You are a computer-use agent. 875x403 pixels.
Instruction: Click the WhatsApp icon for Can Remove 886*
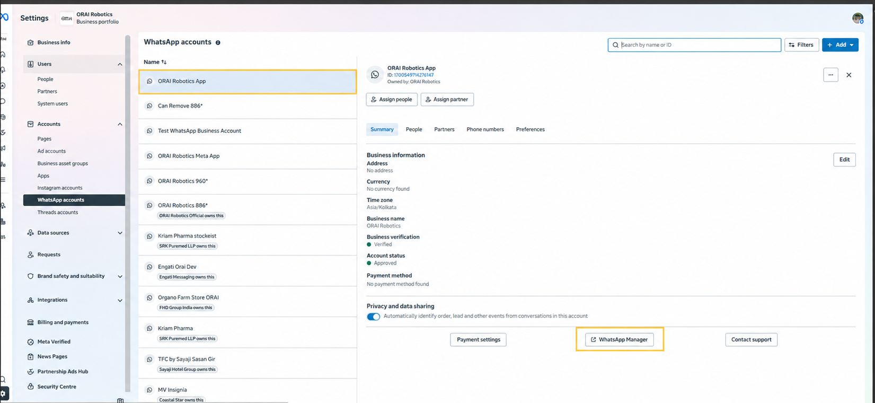[149, 106]
